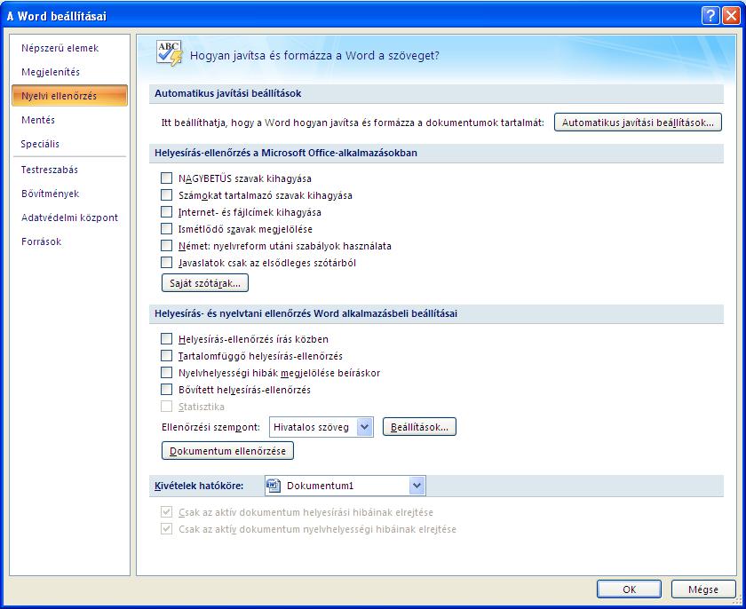This screenshot has height=609, width=746.
Task: Click the help question mark icon
Action: coord(710,16)
